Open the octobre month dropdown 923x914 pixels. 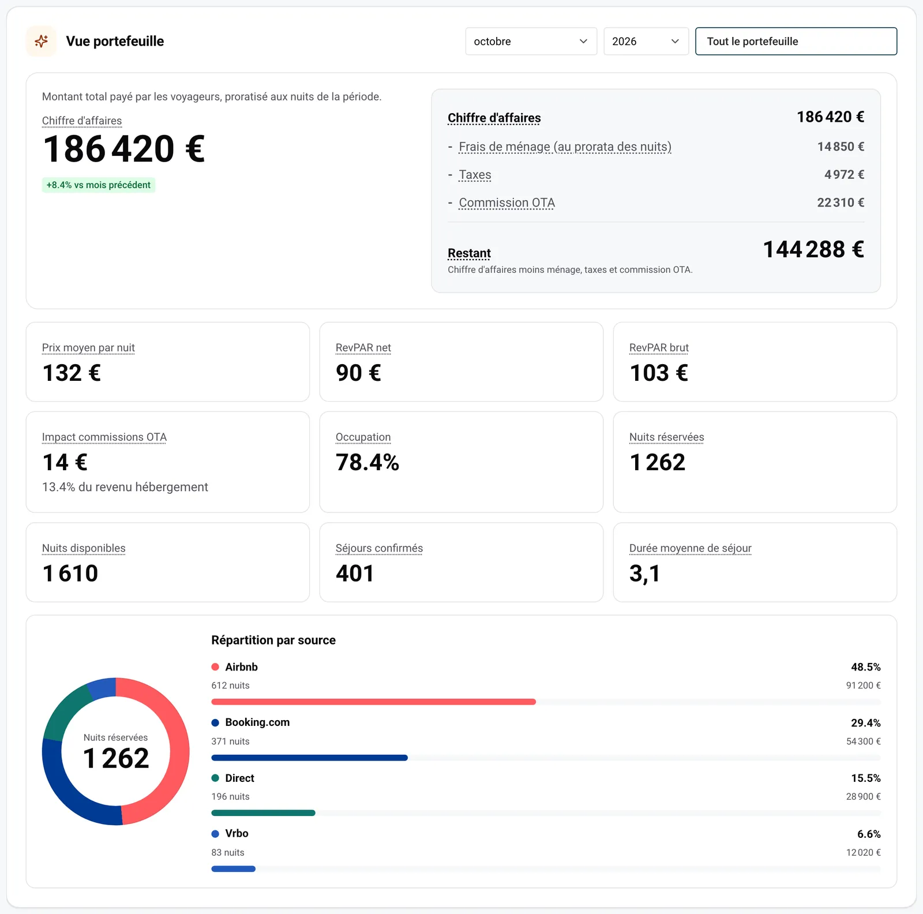coord(531,42)
